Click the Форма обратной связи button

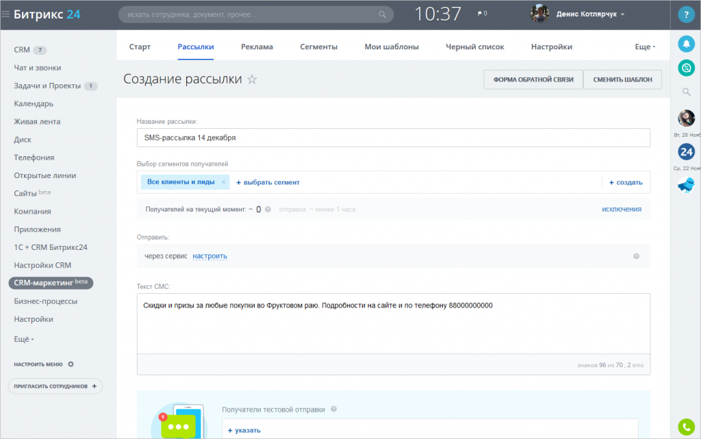533,79
